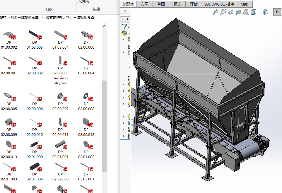282x193 pixels.
Task: Click the Display Style cube icon
Action: pos(265,12)
